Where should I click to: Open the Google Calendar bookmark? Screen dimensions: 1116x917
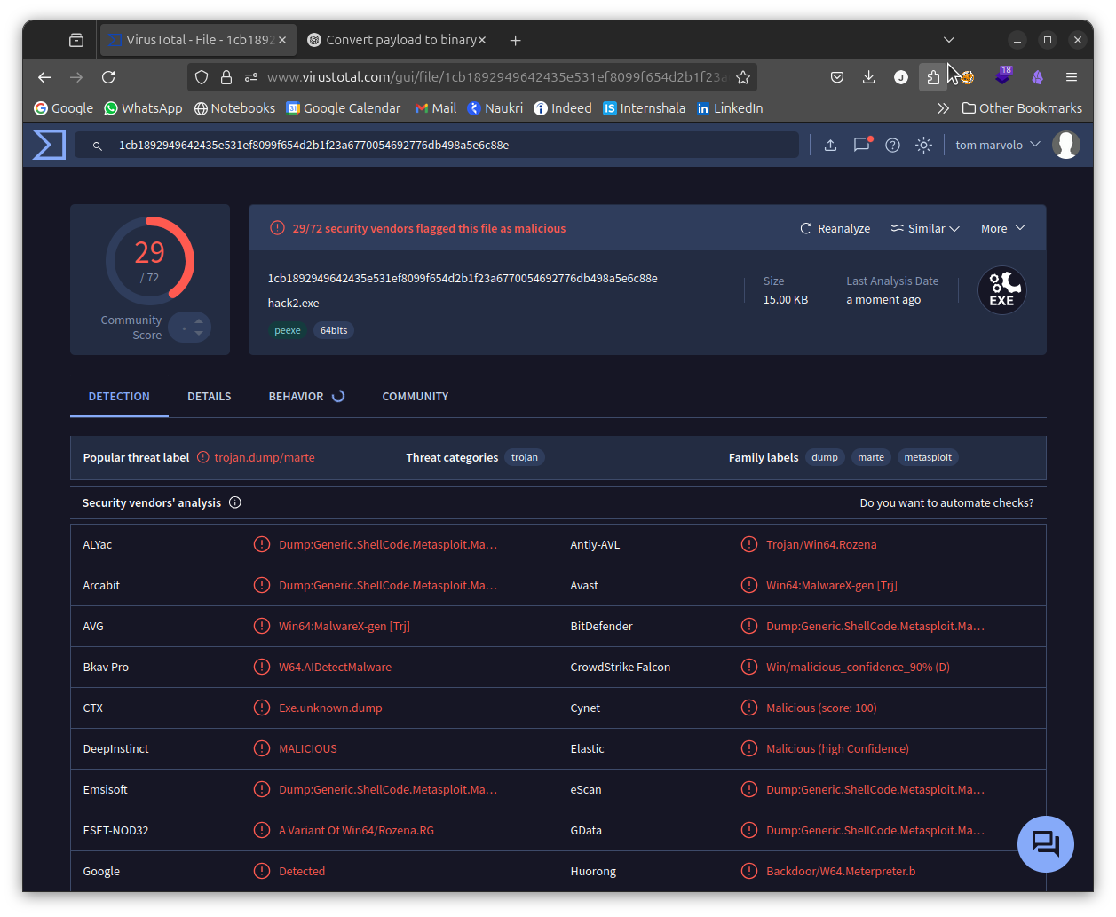[344, 108]
